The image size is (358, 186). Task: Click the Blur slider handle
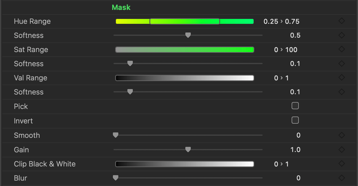click(115, 178)
